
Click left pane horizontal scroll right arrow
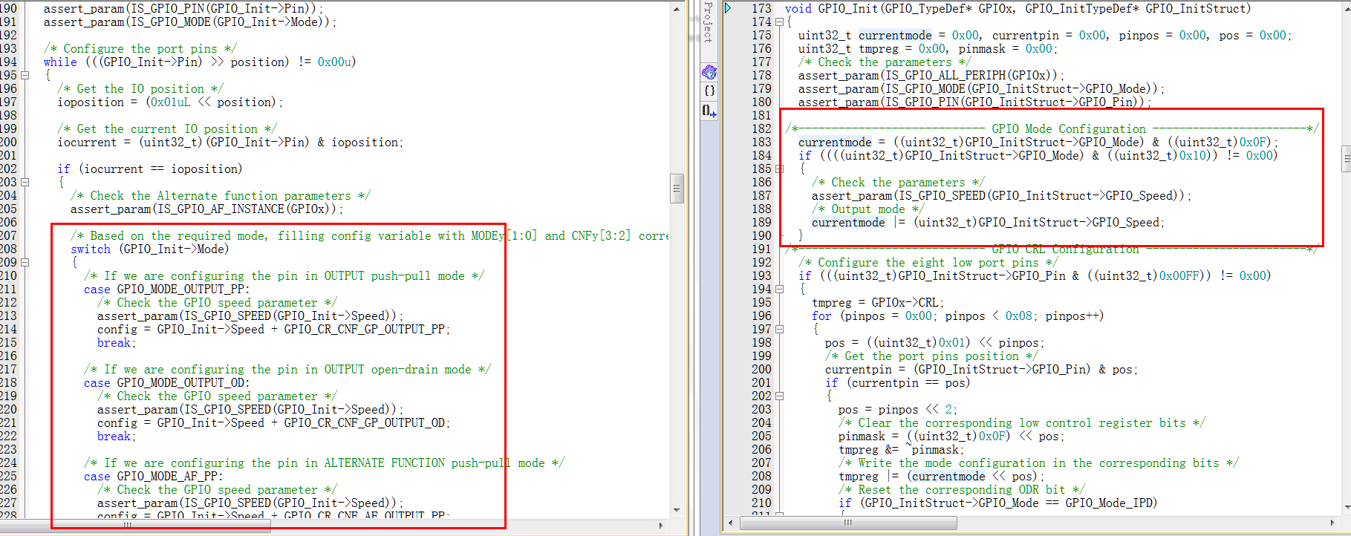(661, 525)
